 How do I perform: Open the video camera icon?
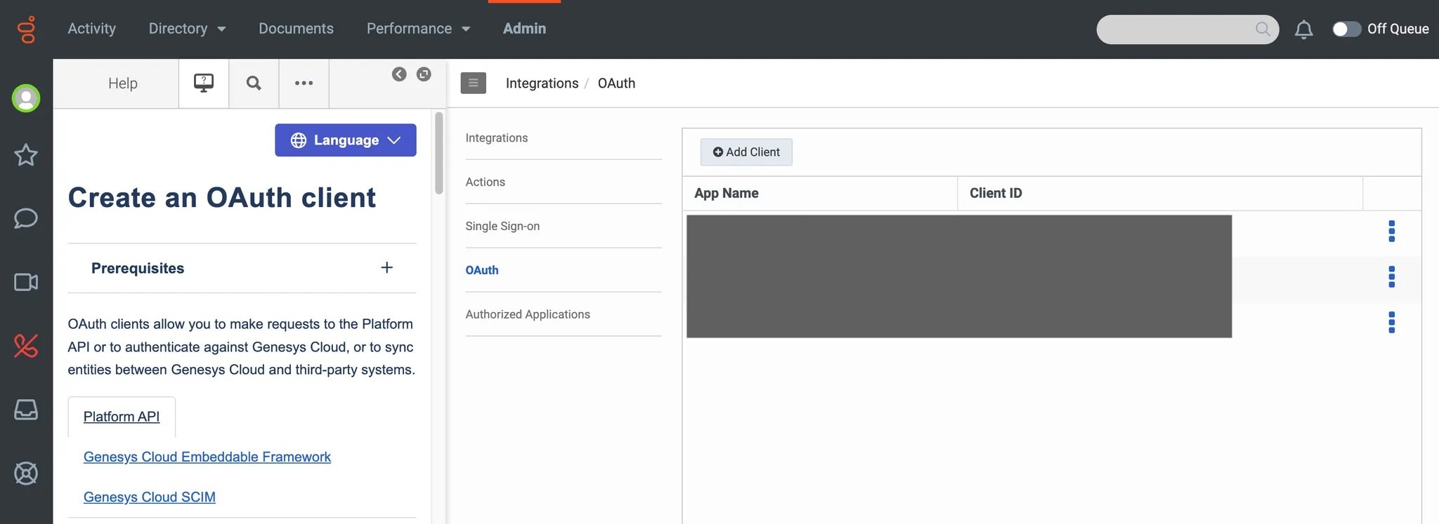pos(26,282)
